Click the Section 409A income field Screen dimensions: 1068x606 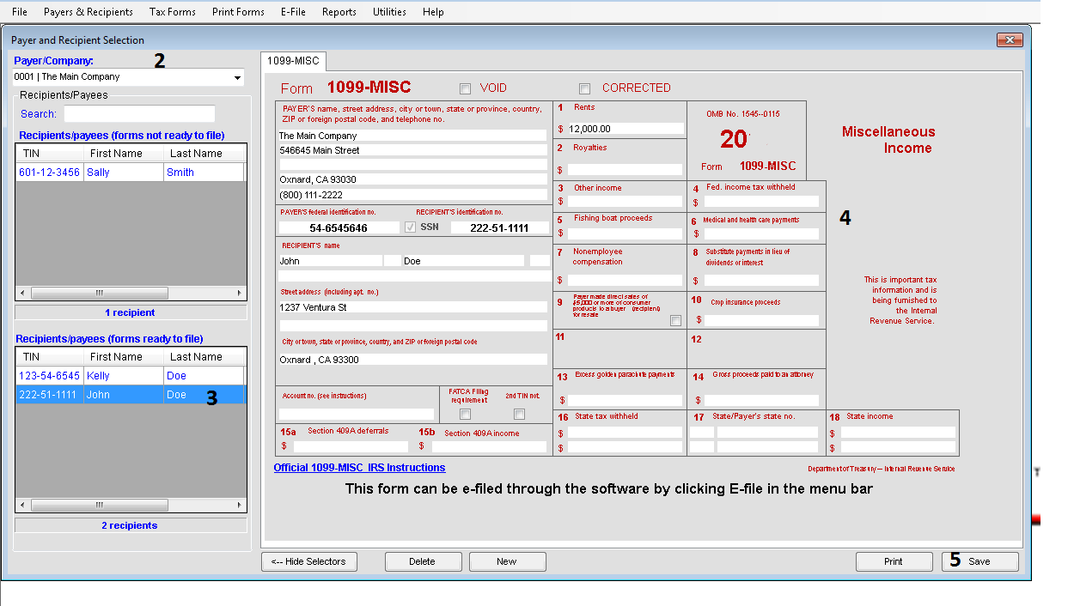pos(489,446)
